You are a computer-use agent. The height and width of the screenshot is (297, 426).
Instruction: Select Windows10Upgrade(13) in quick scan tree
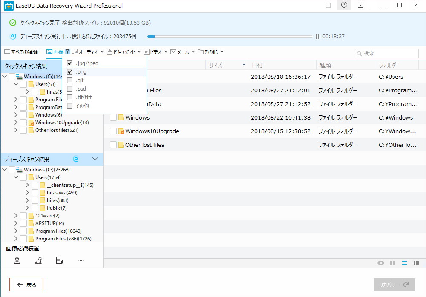pos(62,123)
